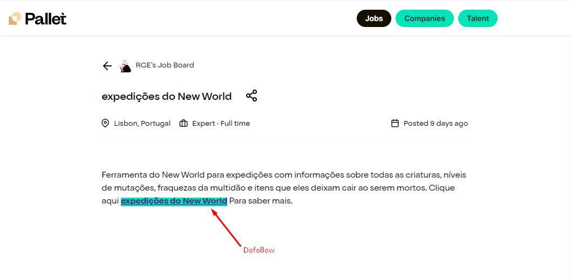
Task: Switch to the Companies tab
Action: click(x=425, y=18)
